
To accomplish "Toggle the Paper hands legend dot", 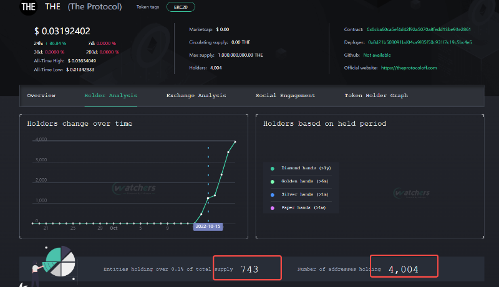I will pos(273,208).
